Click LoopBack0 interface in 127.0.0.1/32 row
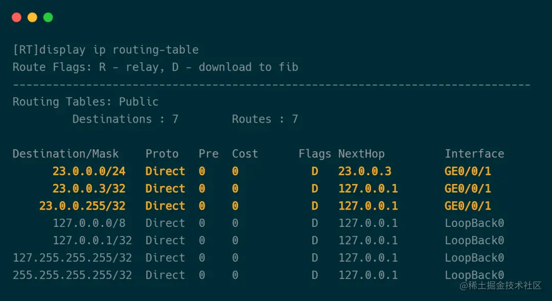 point(474,240)
